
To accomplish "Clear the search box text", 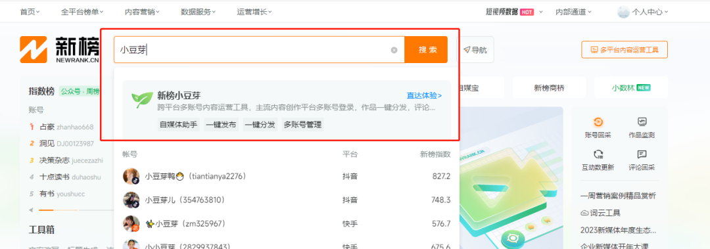I will pyautogui.click(x=394, y=50).
